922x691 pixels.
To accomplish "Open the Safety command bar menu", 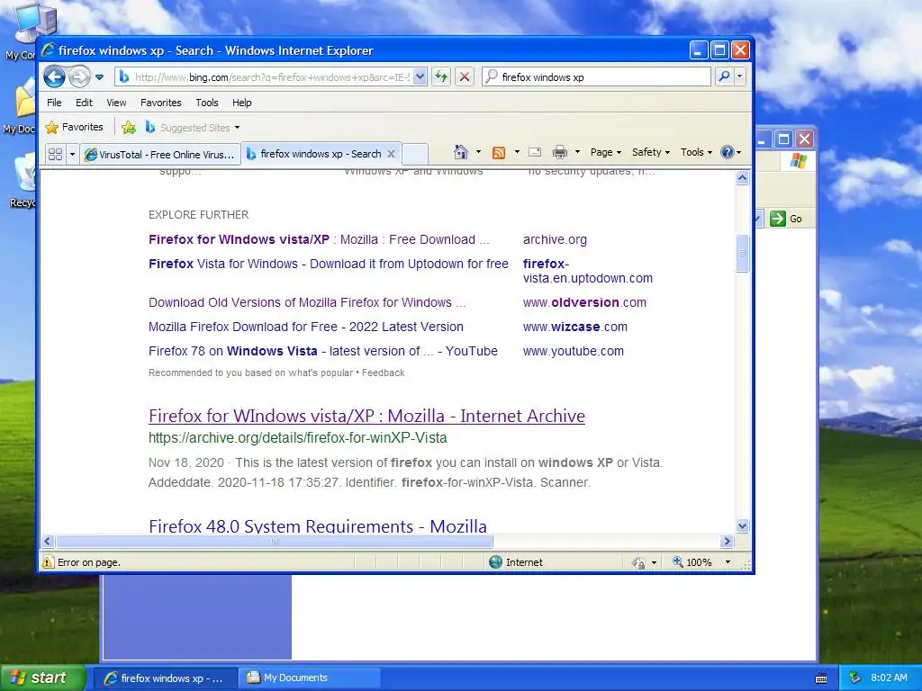I will [x=650, y=152].
